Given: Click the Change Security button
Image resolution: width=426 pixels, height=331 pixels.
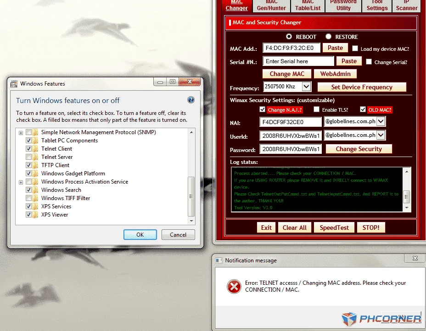Looking at the screenshot, I should pos(359,149).
